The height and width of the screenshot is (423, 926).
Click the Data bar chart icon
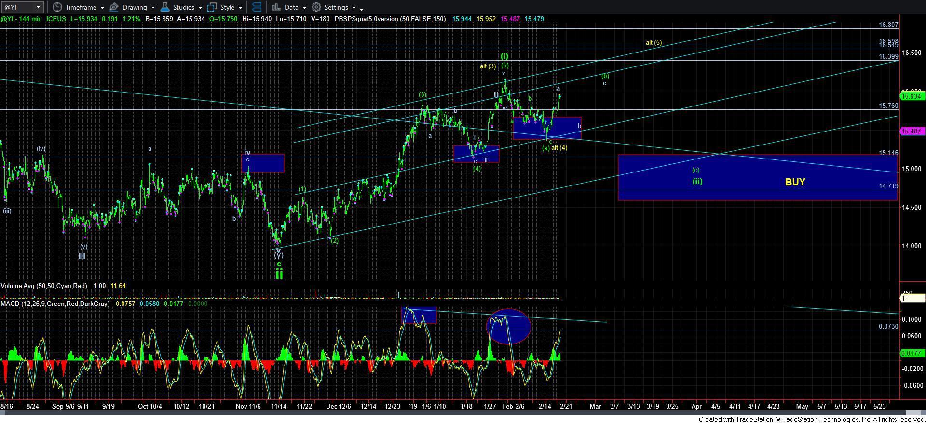[276, 7]
